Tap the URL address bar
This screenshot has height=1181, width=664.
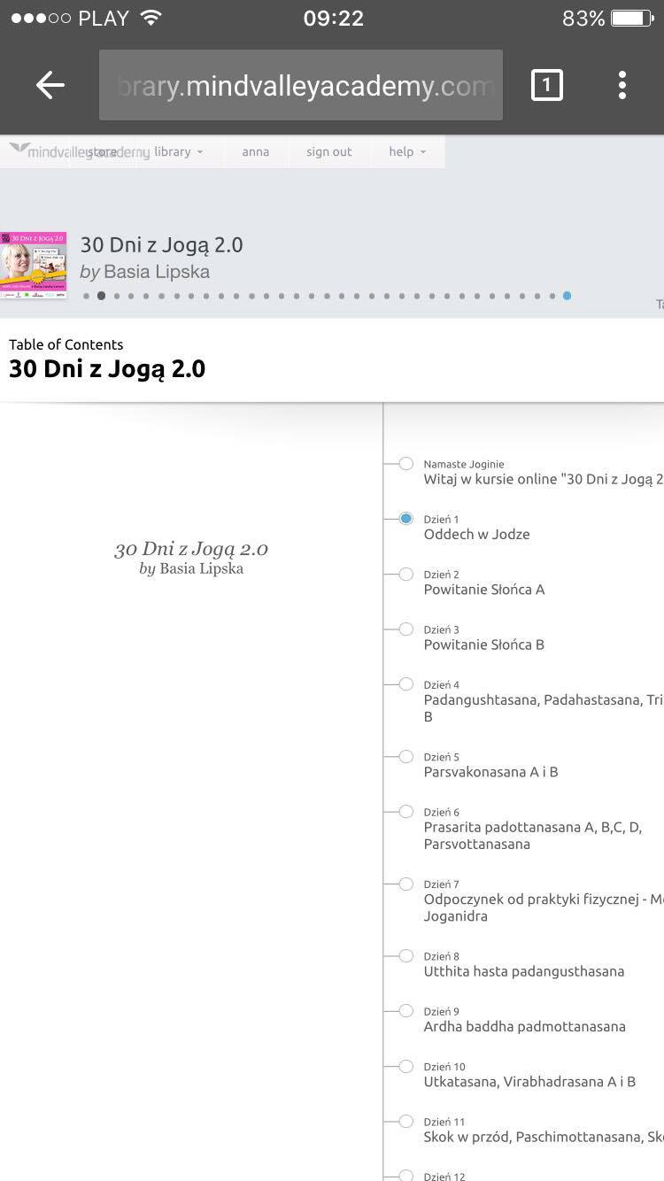point(301,85)
